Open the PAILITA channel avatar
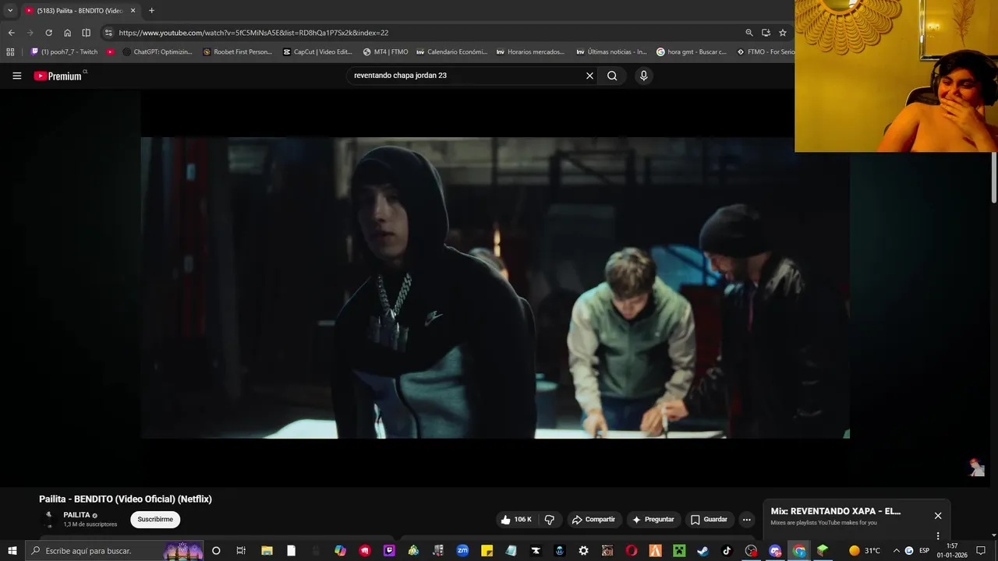This screenshot has height=561, width=998. (x=48, y=519)
